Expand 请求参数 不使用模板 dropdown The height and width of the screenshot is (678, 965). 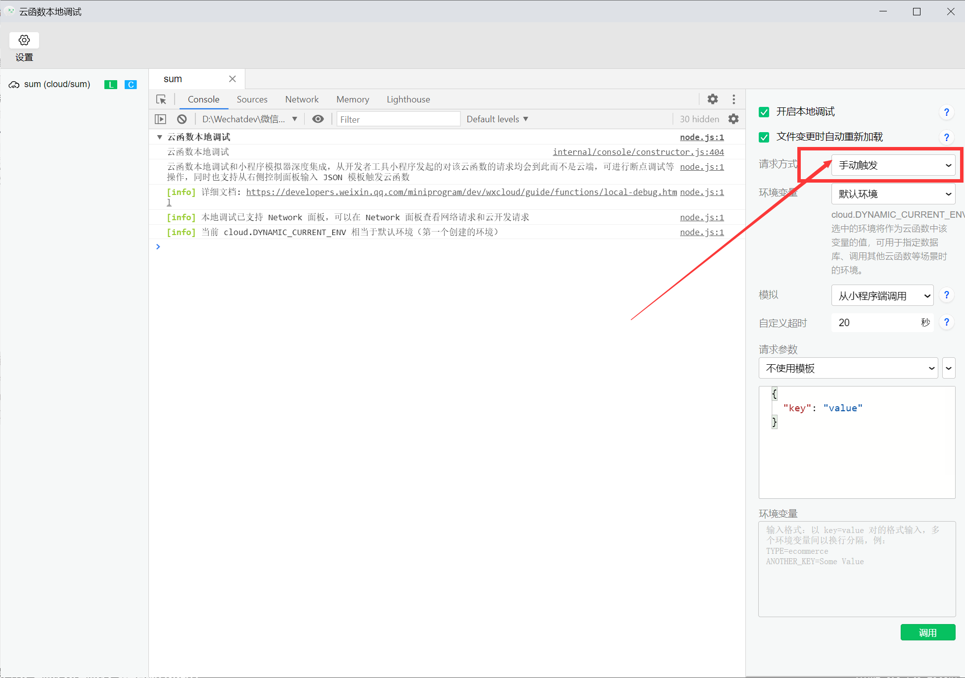tap(847, 368)
